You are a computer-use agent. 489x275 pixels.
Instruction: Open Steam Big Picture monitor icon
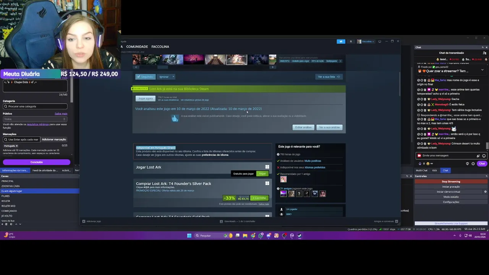pyautogui.click(x=379, y=41)
